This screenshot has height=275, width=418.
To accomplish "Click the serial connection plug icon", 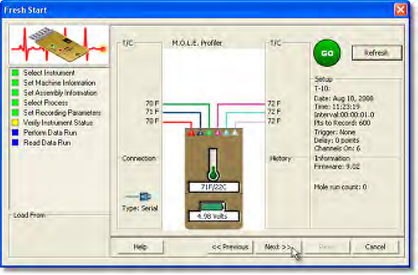I will [139, 197].
